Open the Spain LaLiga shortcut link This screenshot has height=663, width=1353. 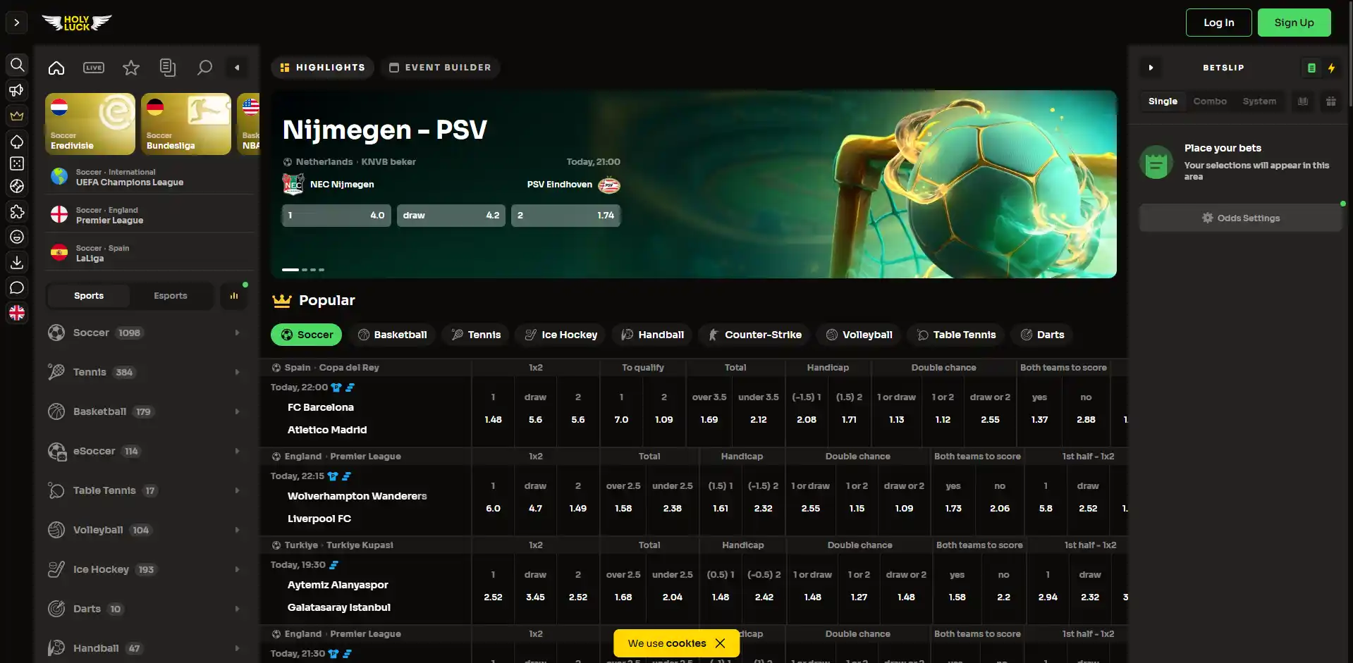[149, 253]
